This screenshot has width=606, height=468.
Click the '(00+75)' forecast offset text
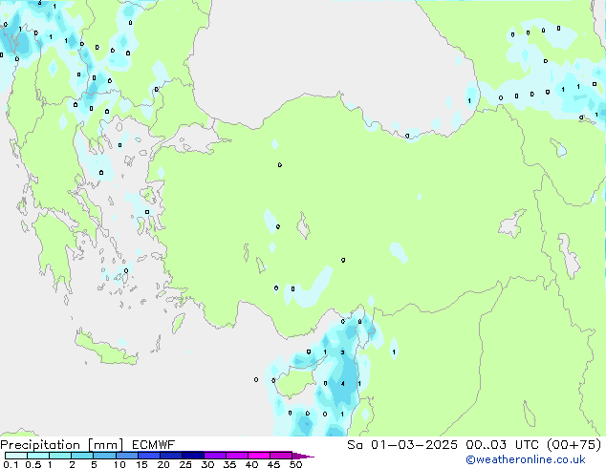coord(574,445)
